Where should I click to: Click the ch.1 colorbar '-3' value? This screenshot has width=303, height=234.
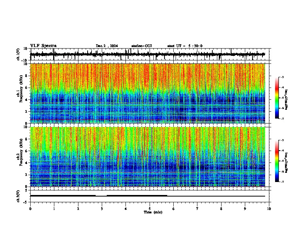[282, 77]
